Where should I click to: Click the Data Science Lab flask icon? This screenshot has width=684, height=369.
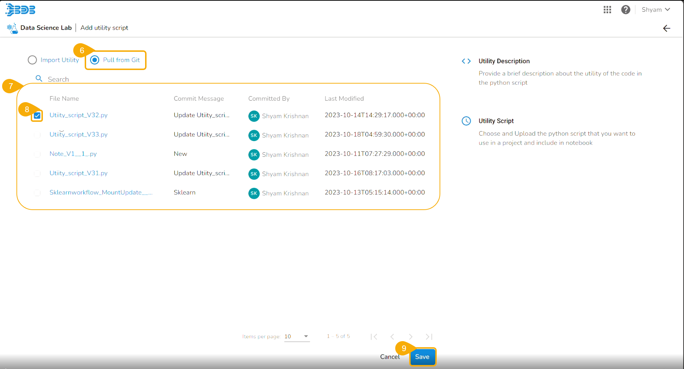point(13,28)
